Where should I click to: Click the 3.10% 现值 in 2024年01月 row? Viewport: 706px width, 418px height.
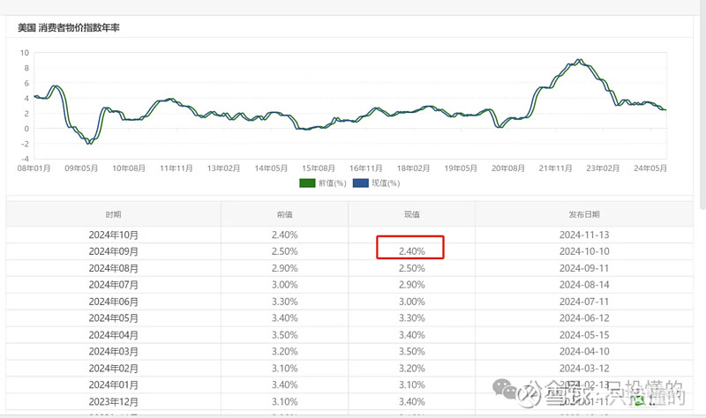[411, 384]
